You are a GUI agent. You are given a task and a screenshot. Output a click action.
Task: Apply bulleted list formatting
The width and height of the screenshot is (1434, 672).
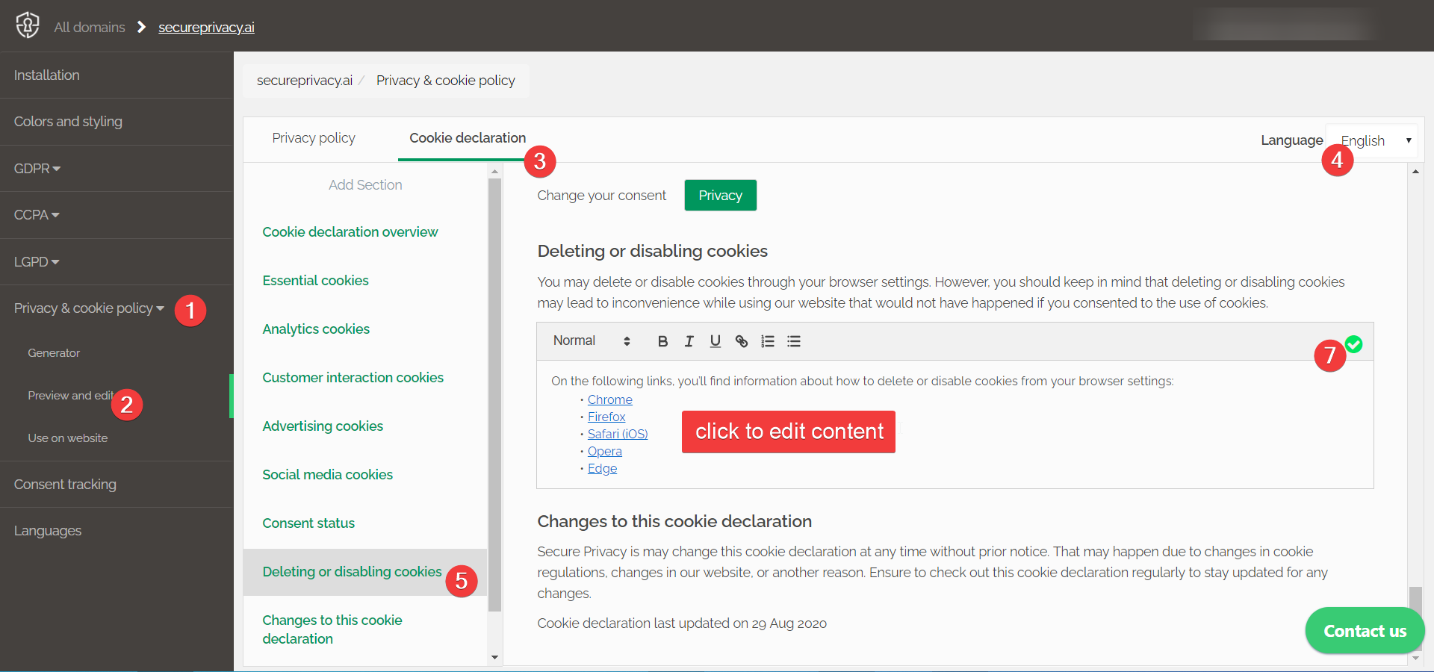click(793, 341)
